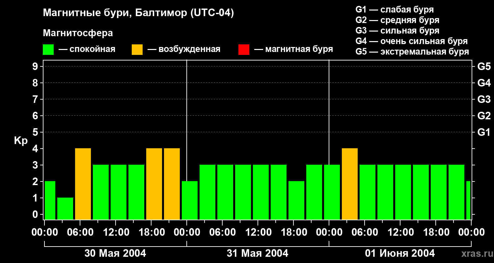The width and height of the screenshot is (494, 263).
Task: Click the narrow green bar at chart's right edge
Action: tap(468, 200)
